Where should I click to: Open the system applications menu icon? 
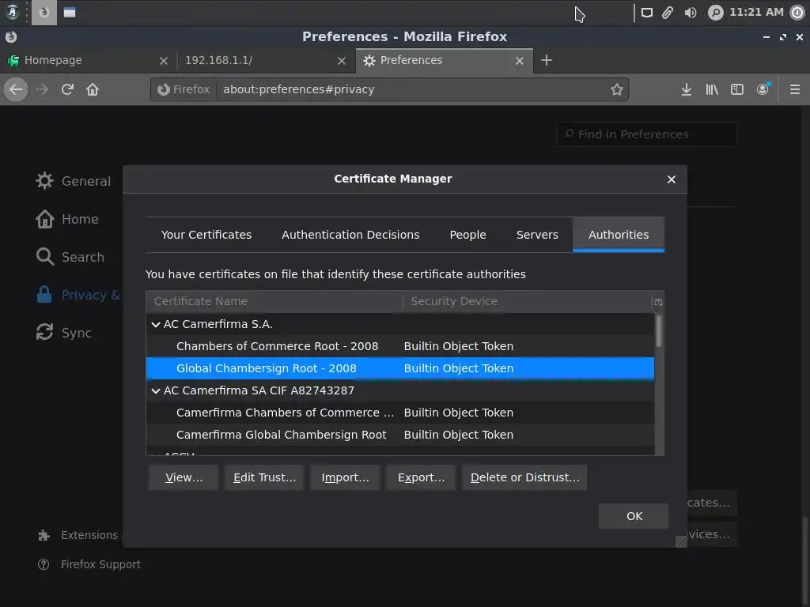(12, 12)
